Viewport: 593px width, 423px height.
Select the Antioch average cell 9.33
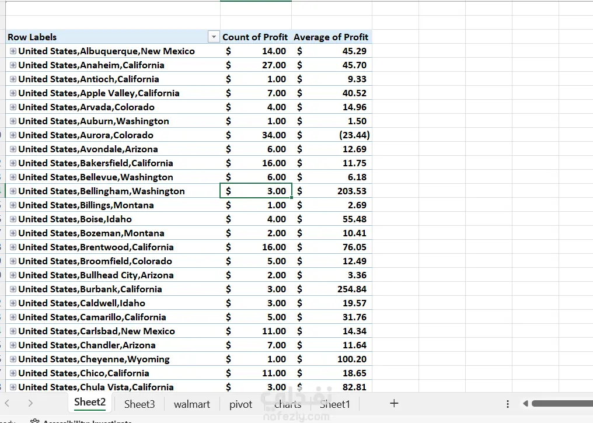coord(332,79)
